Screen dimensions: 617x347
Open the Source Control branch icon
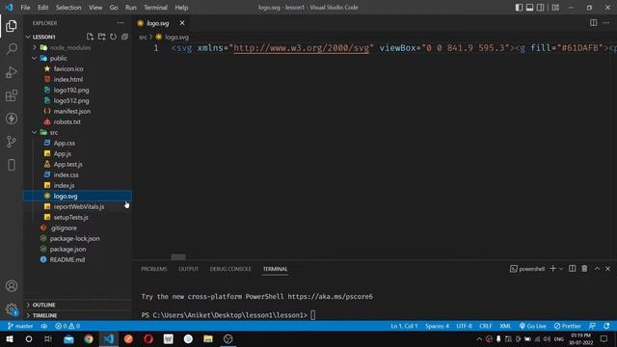point(12,142)
